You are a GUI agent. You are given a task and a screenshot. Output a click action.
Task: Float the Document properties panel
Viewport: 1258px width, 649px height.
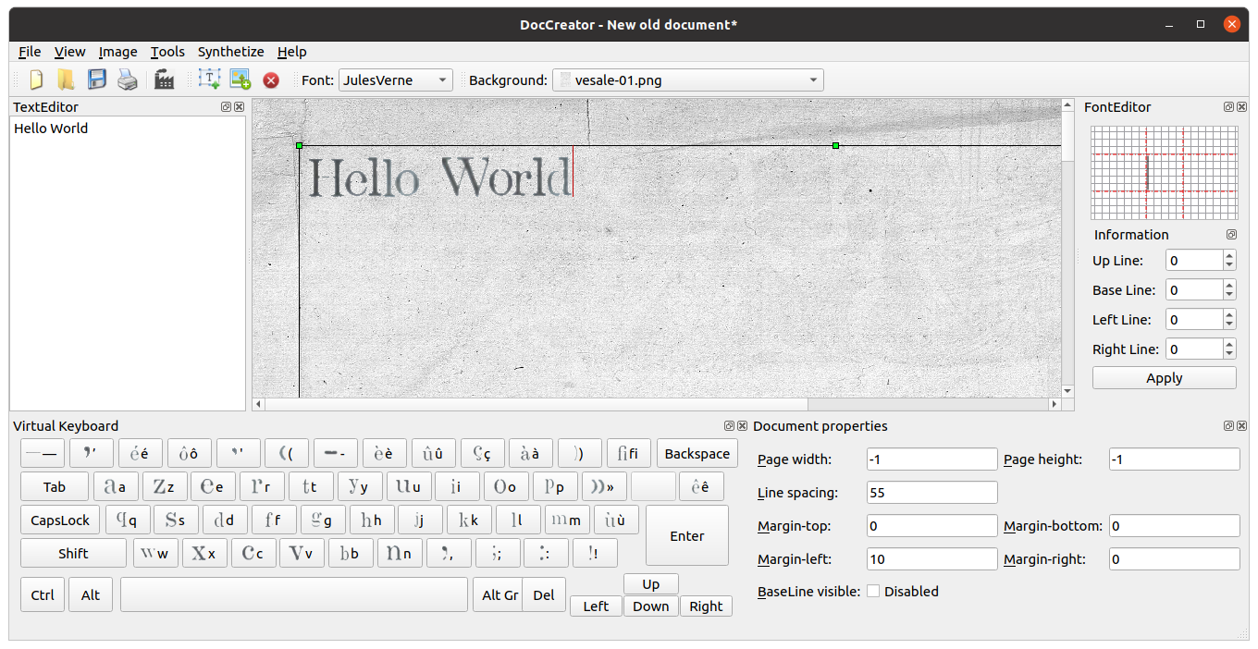pyautogui.click(x=1229, y=426)
